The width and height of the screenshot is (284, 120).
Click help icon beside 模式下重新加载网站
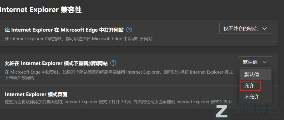113,63
